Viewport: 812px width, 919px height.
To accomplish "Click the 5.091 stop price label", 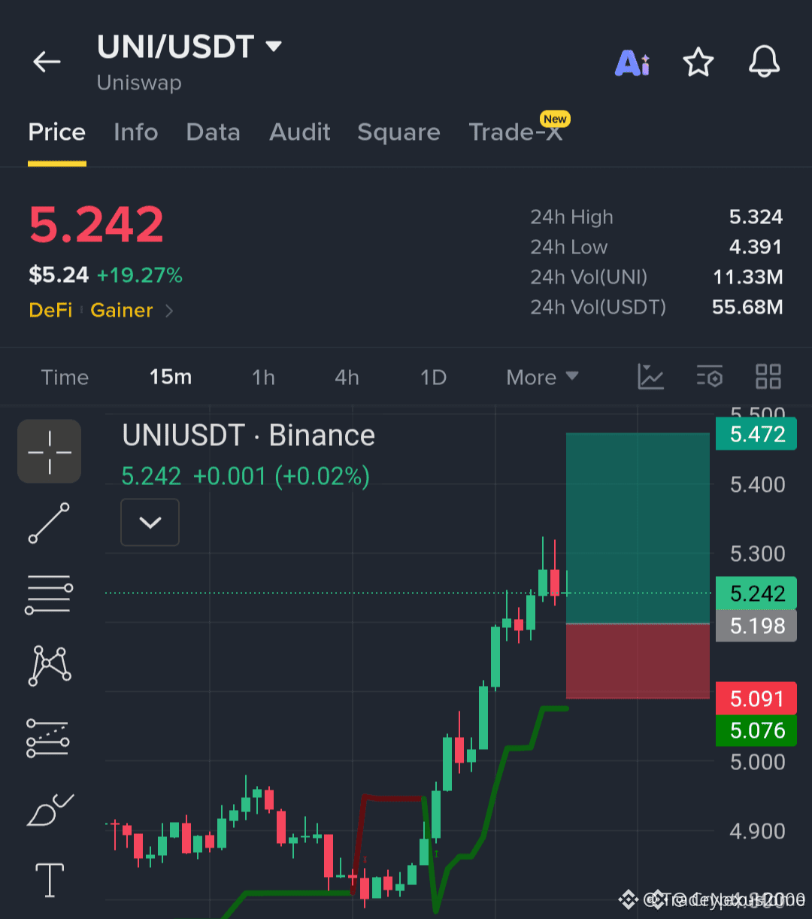I will (x=757, y=699).
